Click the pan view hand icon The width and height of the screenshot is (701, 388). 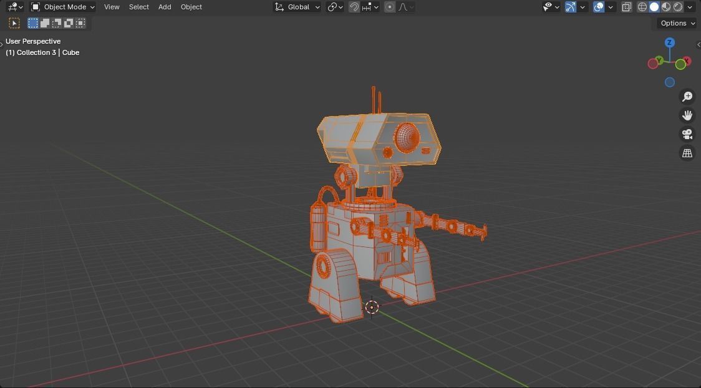pos(687,115)
